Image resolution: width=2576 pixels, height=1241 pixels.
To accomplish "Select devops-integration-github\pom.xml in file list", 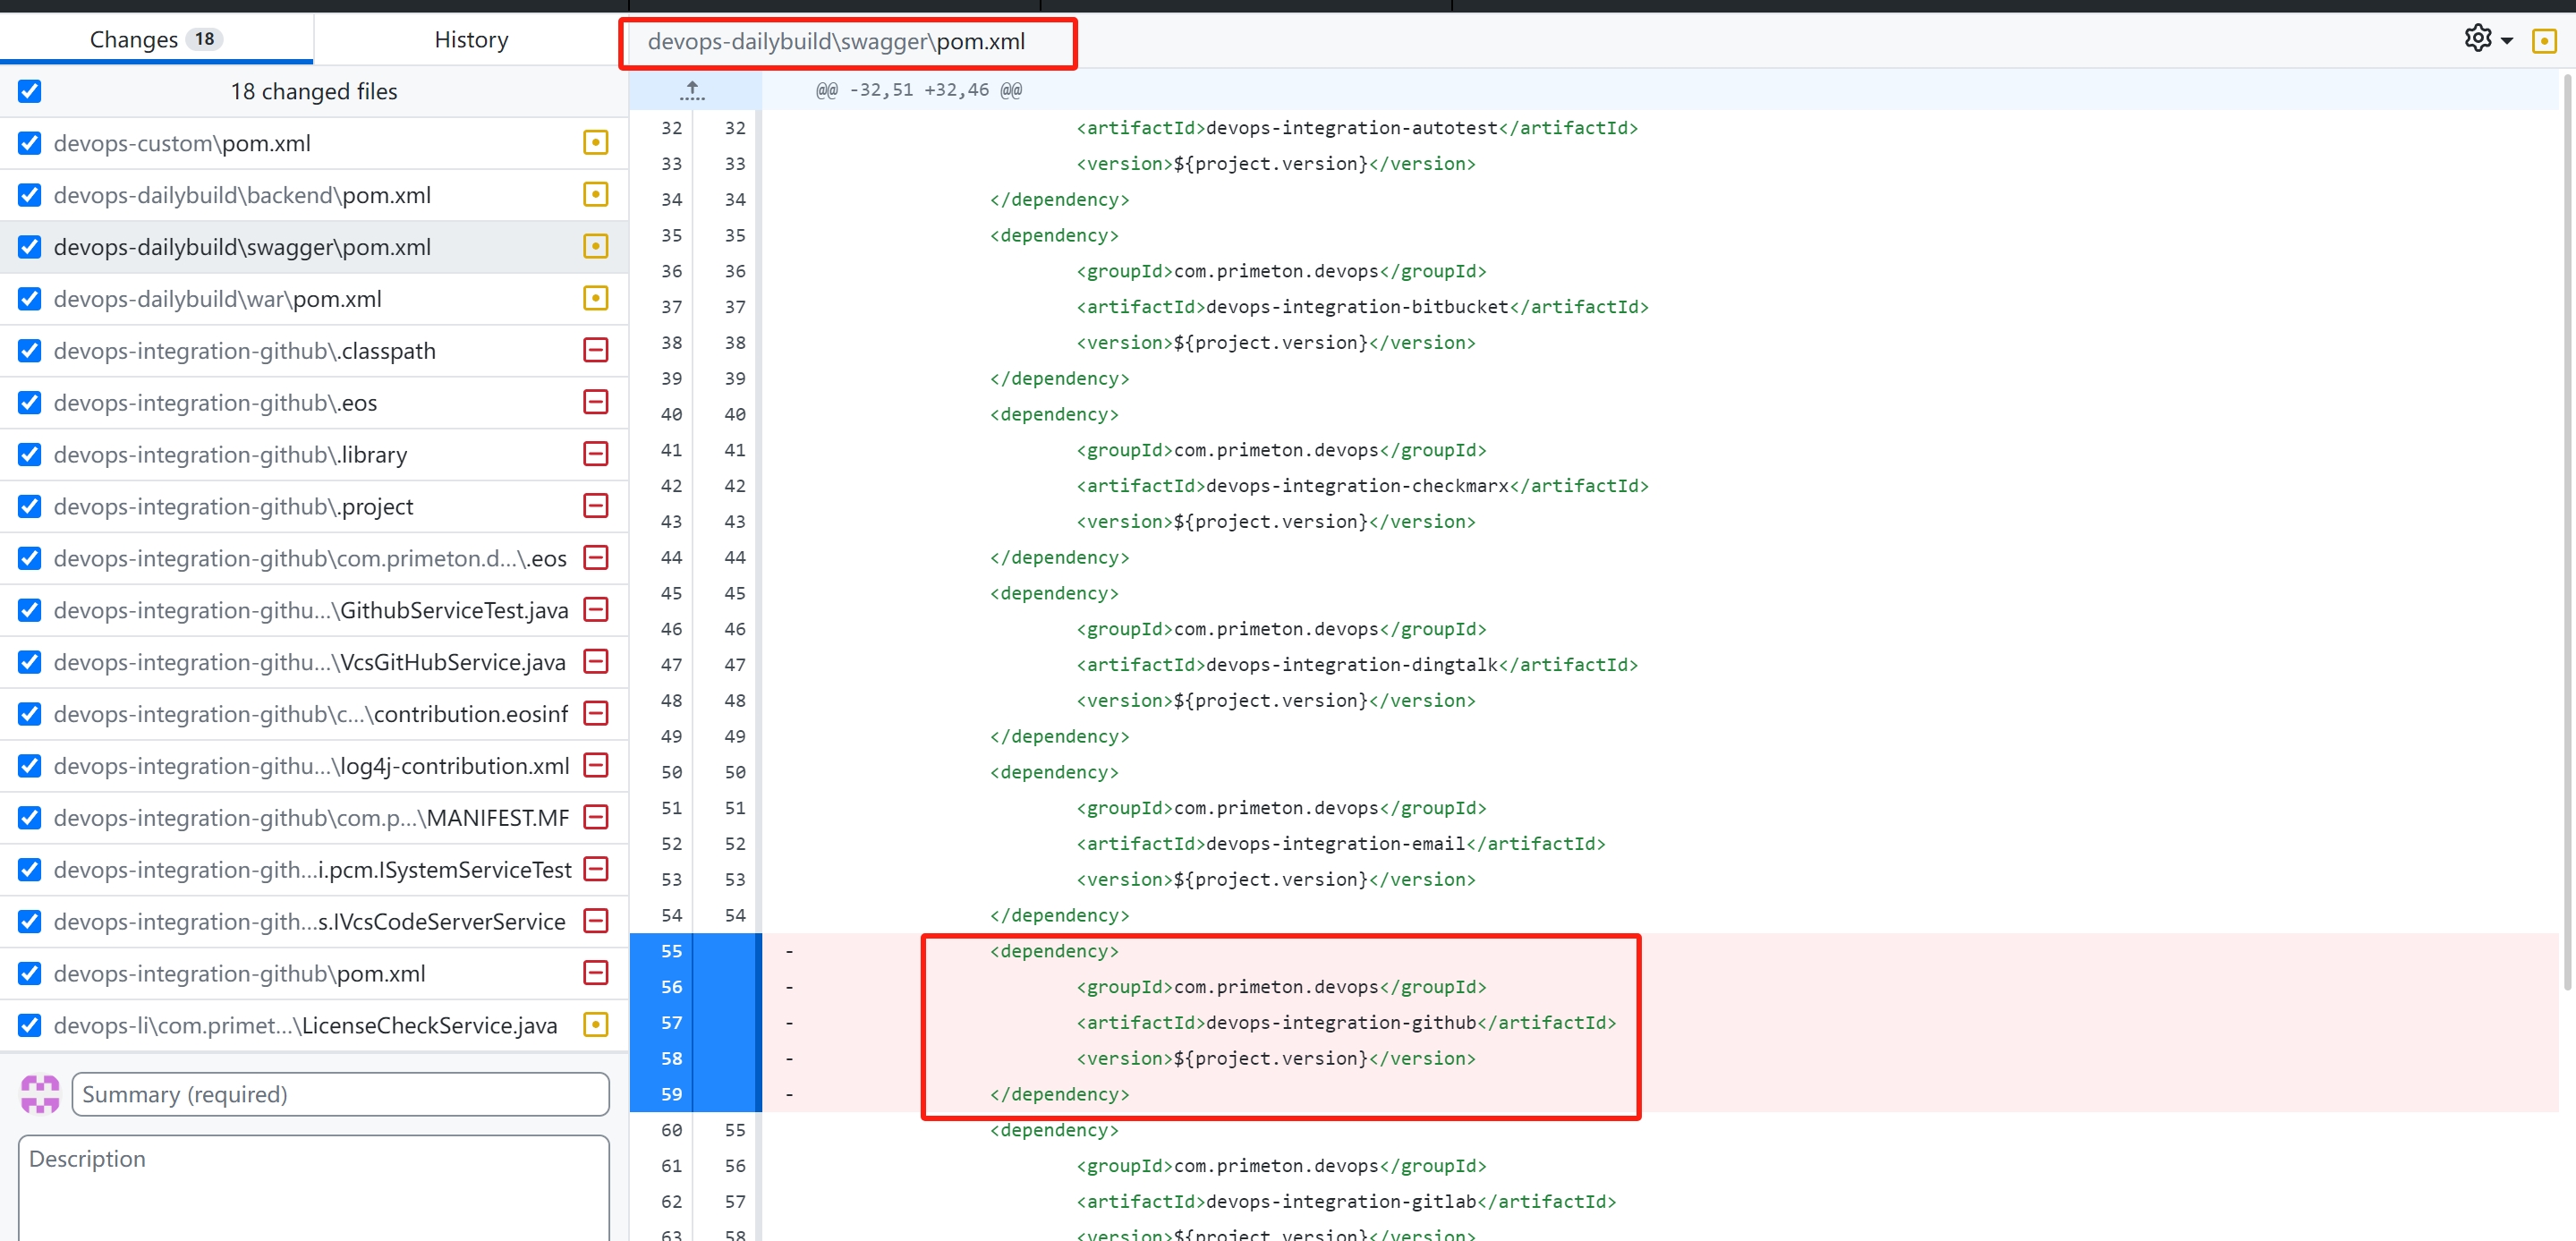I will coord(240,973).
